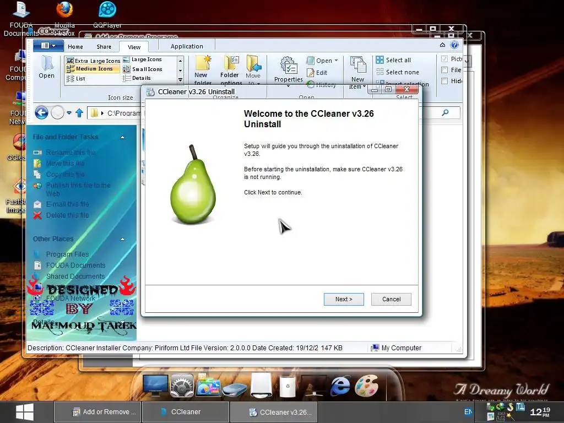The width and height of the screenshot is (564, 423).
Task: Click Publish this file to the Web
Action: (x=72, y=189)
